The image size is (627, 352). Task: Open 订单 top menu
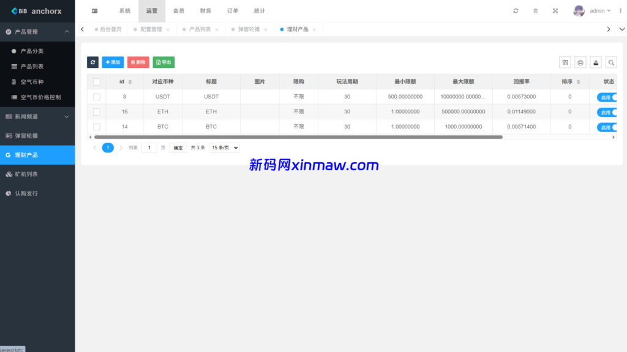coord(232,11)
